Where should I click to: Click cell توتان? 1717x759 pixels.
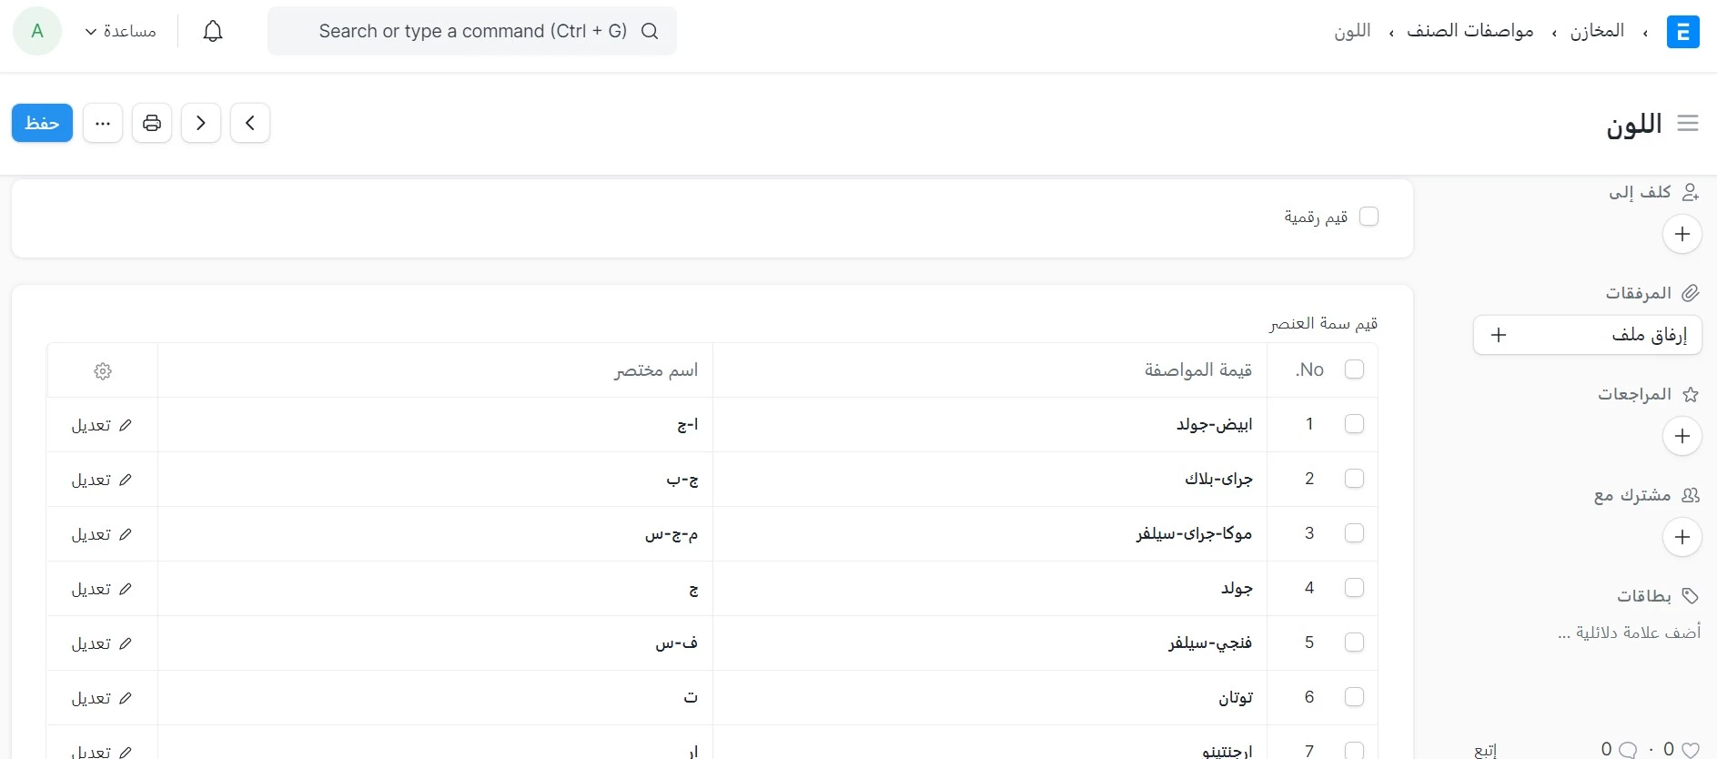coord(990,698)
